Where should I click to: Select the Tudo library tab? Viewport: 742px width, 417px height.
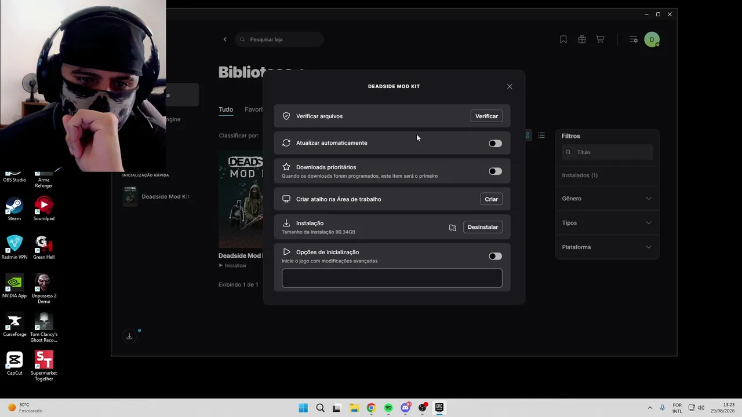click(225, 109)
